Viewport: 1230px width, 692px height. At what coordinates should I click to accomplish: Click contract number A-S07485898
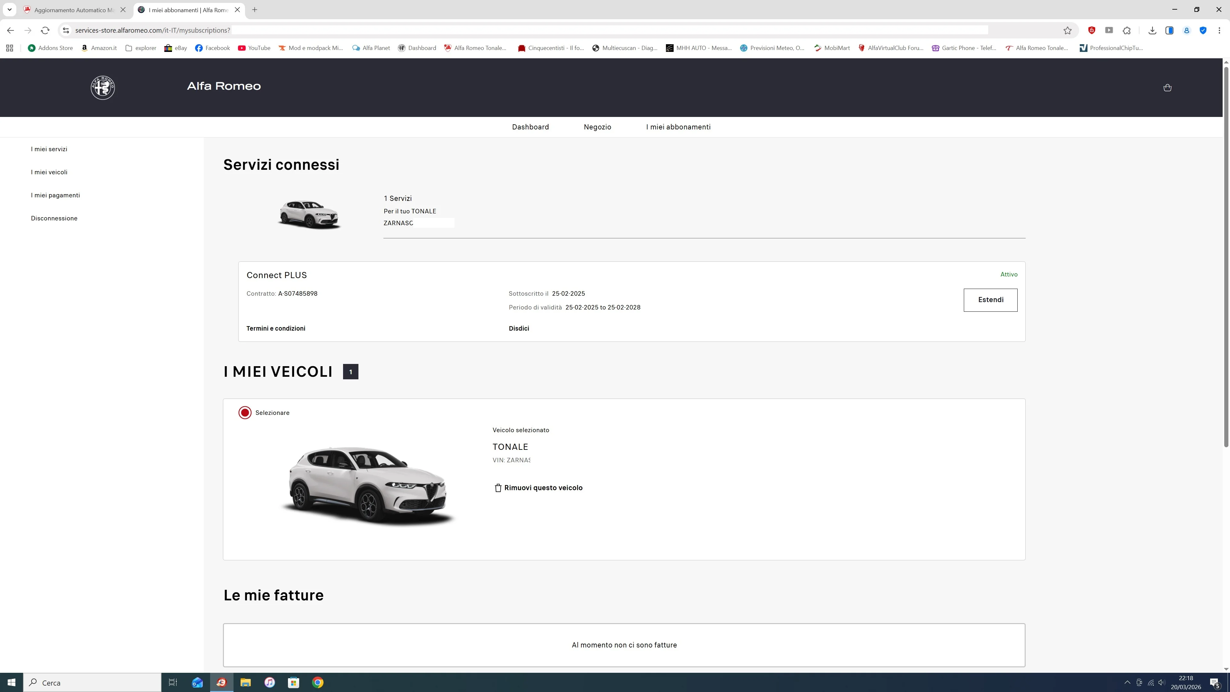coord(298,294)
